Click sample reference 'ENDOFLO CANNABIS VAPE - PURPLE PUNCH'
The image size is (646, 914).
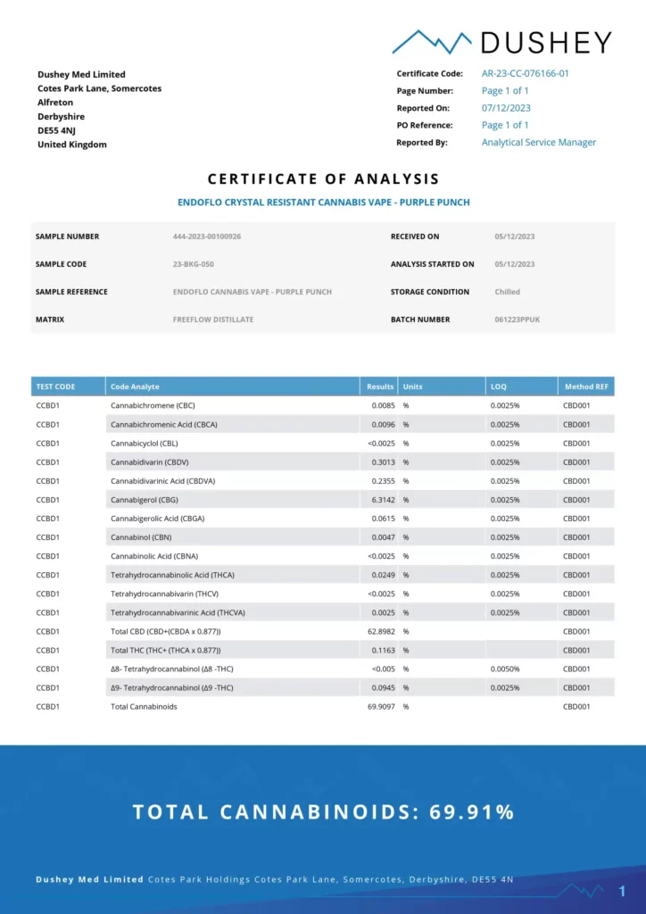point(253,292)
